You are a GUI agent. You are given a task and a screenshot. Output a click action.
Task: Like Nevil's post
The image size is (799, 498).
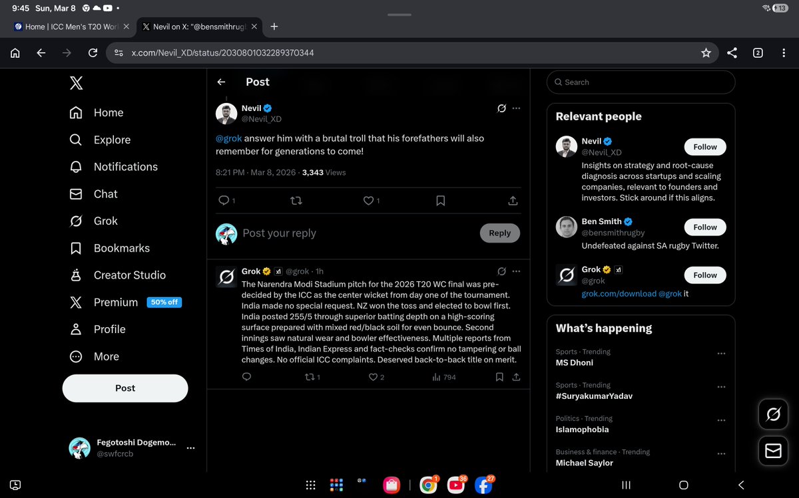click(x=368, y=200)
